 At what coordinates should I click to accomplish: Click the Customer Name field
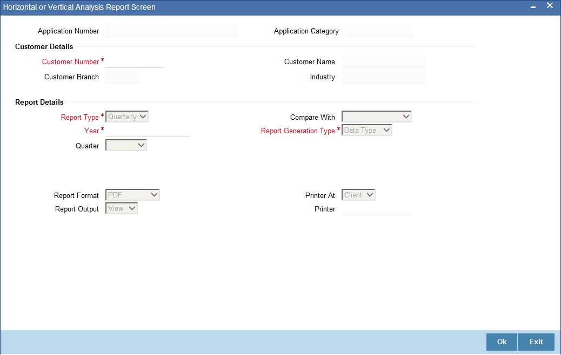(x=383, y=62)
